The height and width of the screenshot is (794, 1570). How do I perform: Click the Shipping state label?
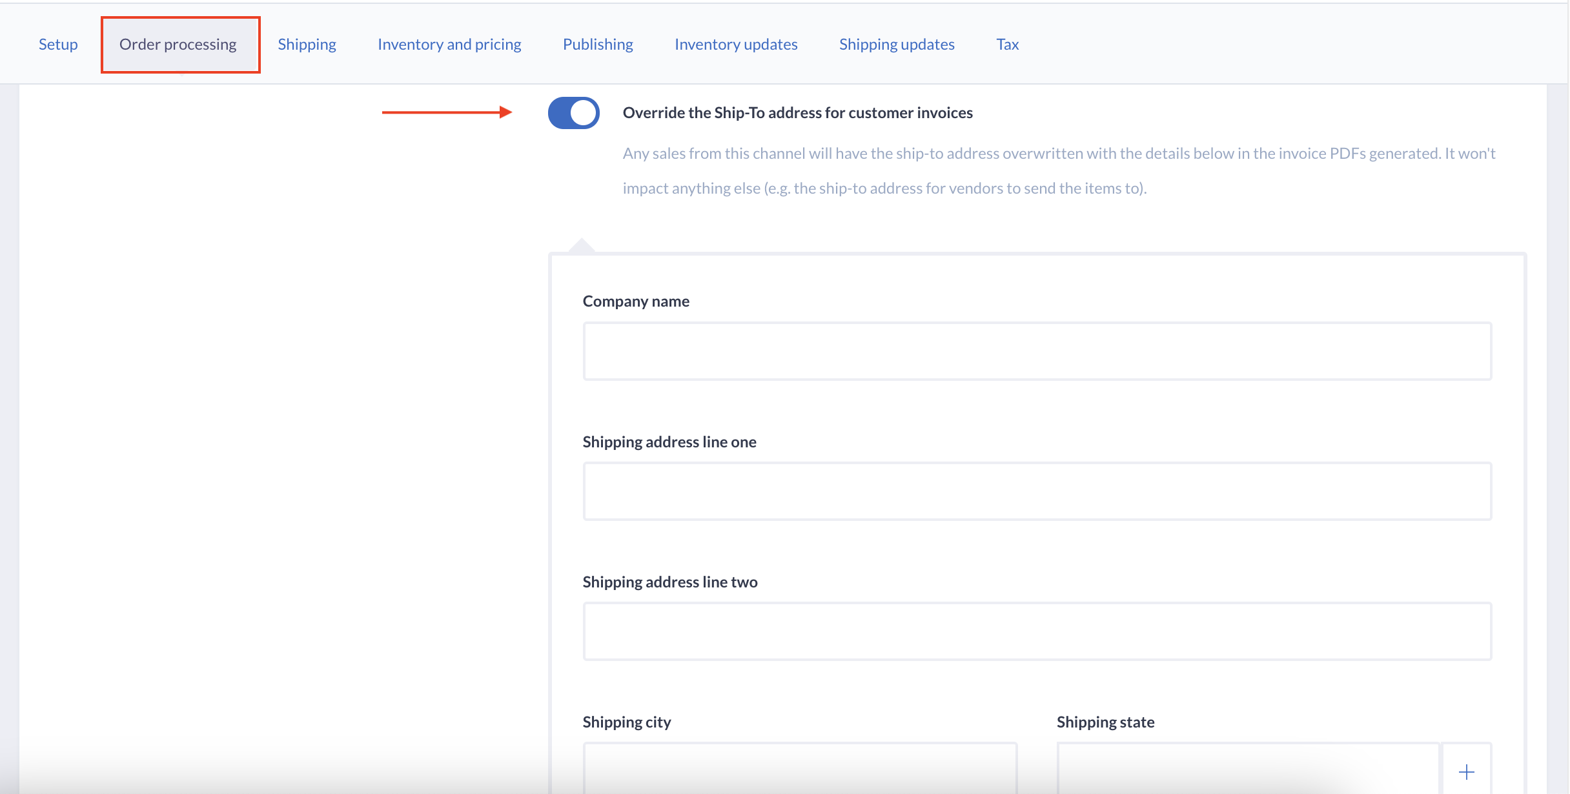[x=1105, y=722]
